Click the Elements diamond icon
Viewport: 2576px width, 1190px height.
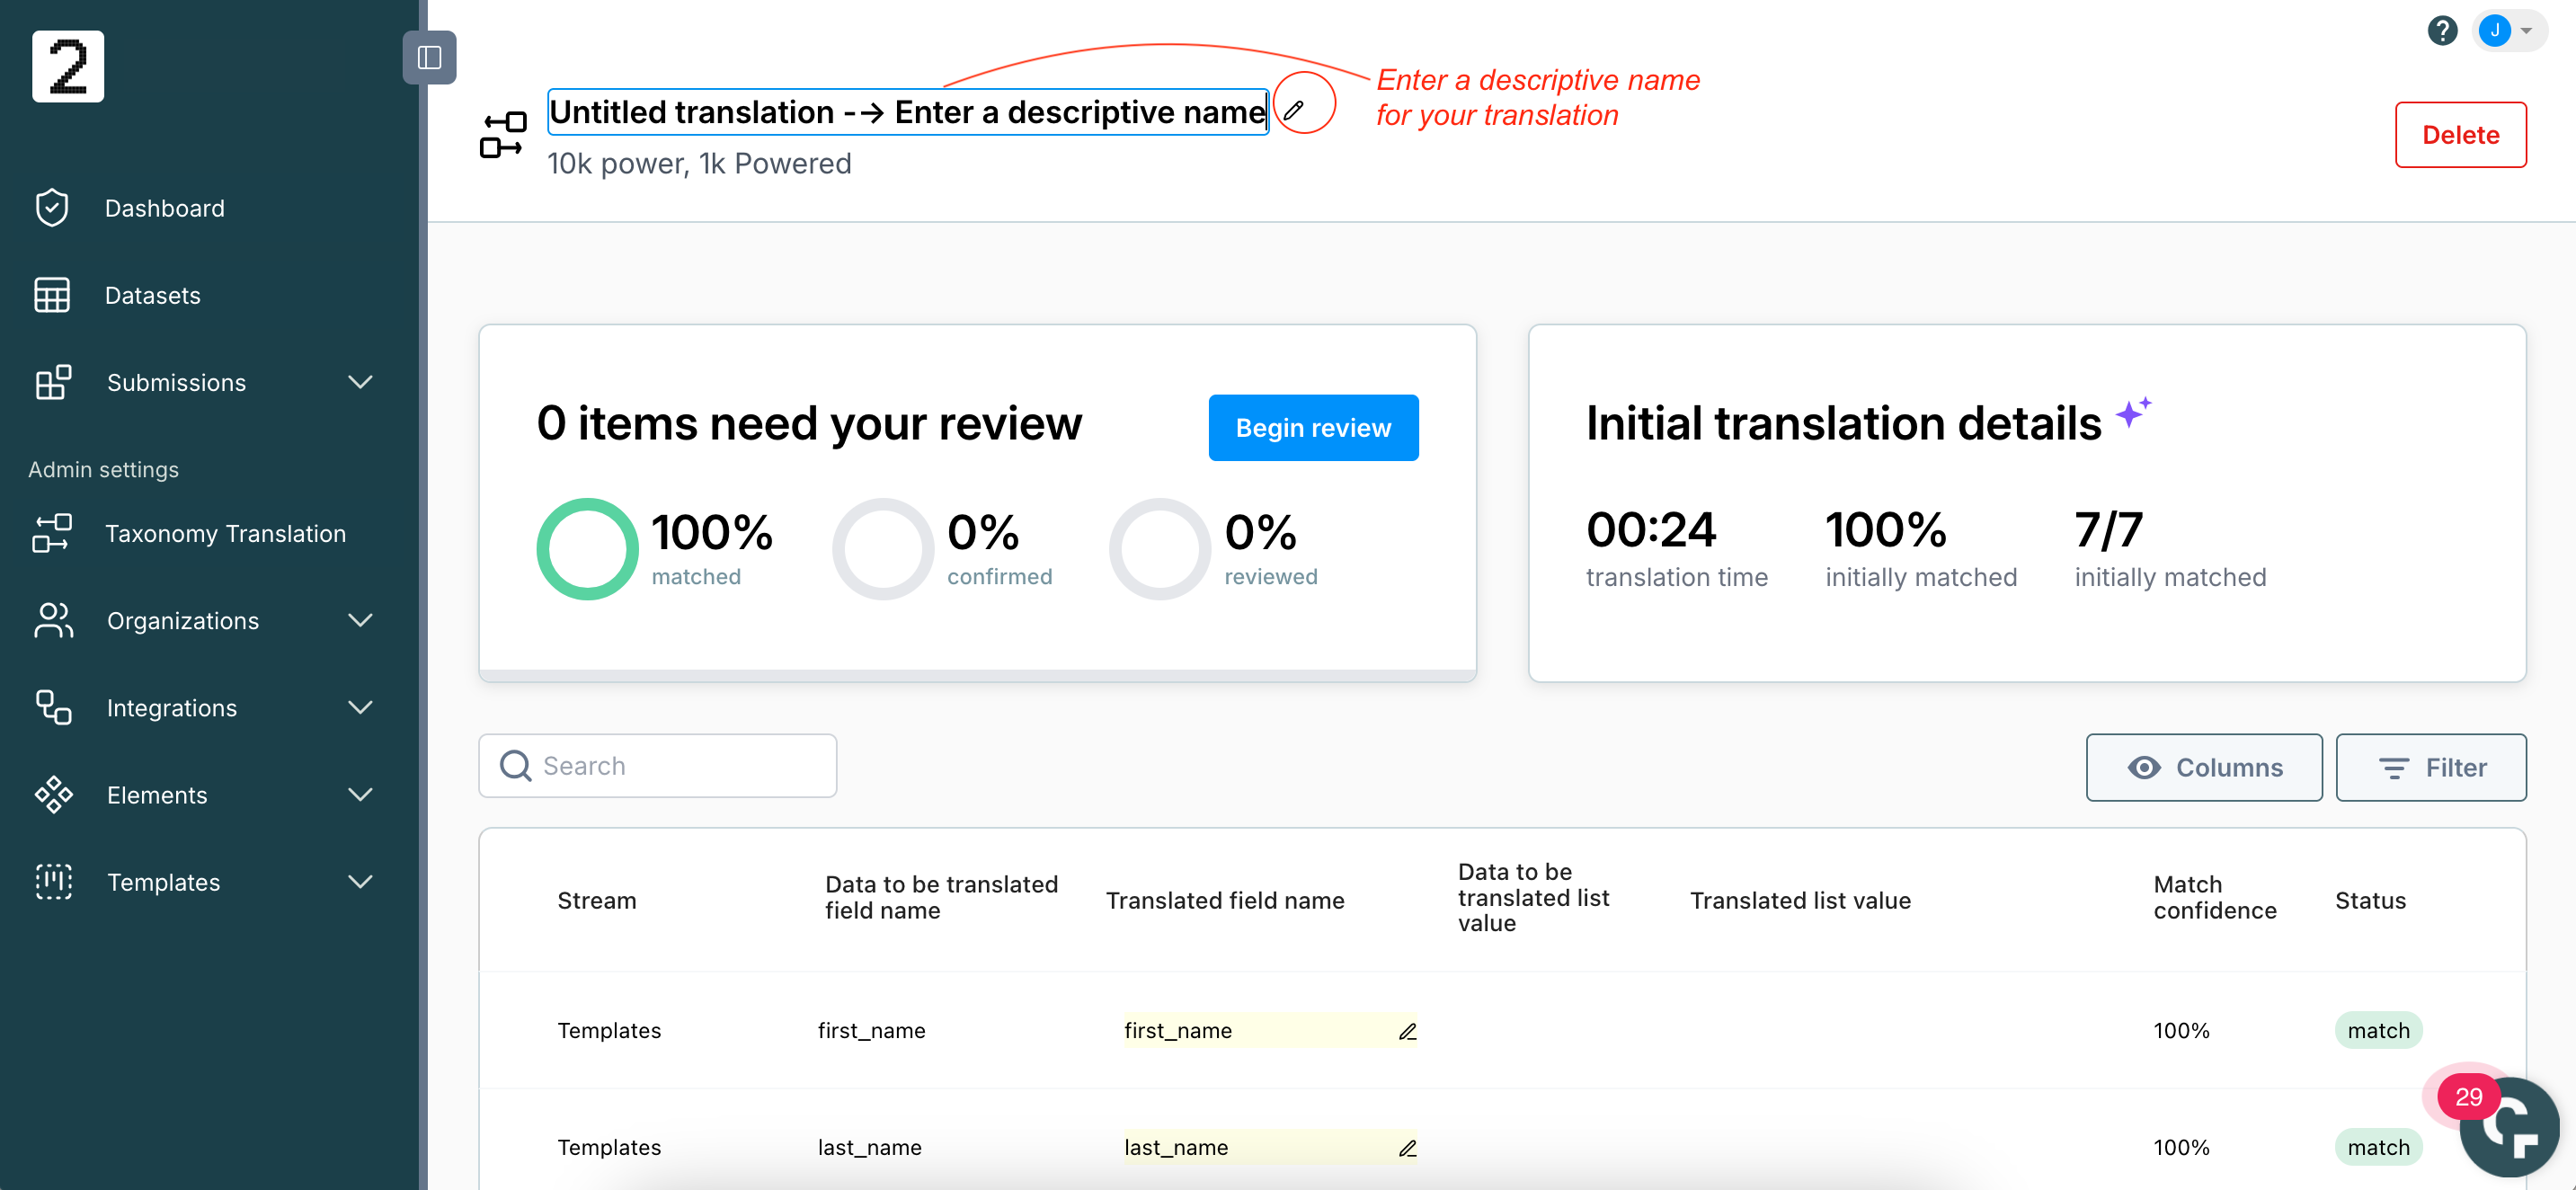point(53,794)
